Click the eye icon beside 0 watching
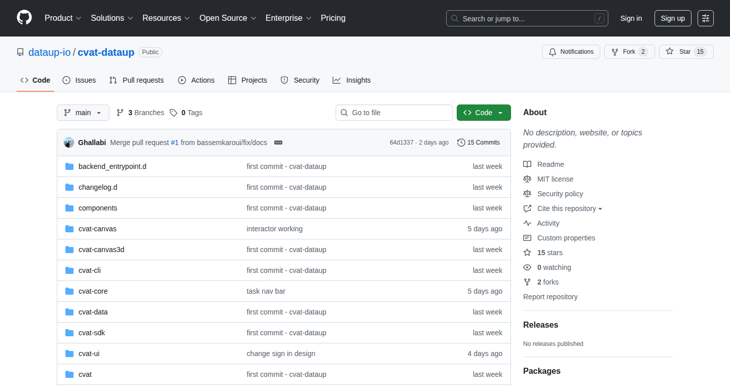Viewport: 730px width, 386px height. (x=527, y=267)
